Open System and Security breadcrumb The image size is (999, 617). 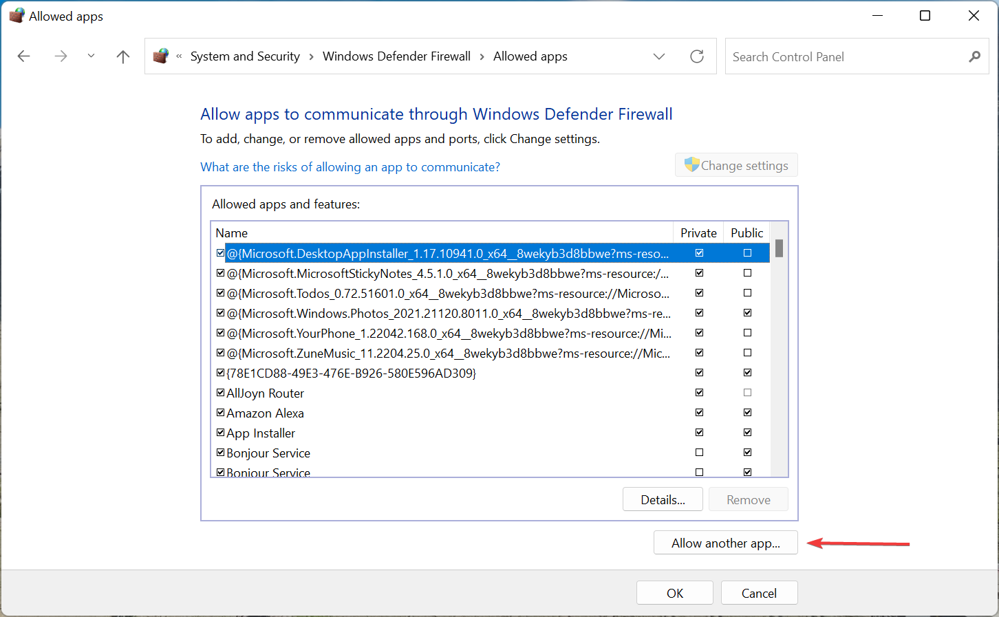245,56
